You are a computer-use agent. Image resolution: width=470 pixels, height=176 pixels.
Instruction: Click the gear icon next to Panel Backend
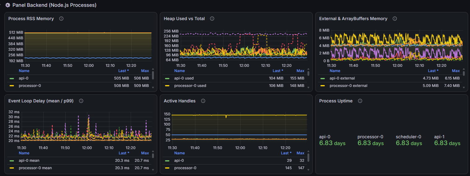tap(8, 5)
